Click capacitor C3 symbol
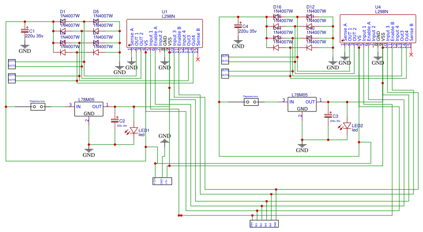This screenshot has width=423, height=232. click(x=328, y=116)
